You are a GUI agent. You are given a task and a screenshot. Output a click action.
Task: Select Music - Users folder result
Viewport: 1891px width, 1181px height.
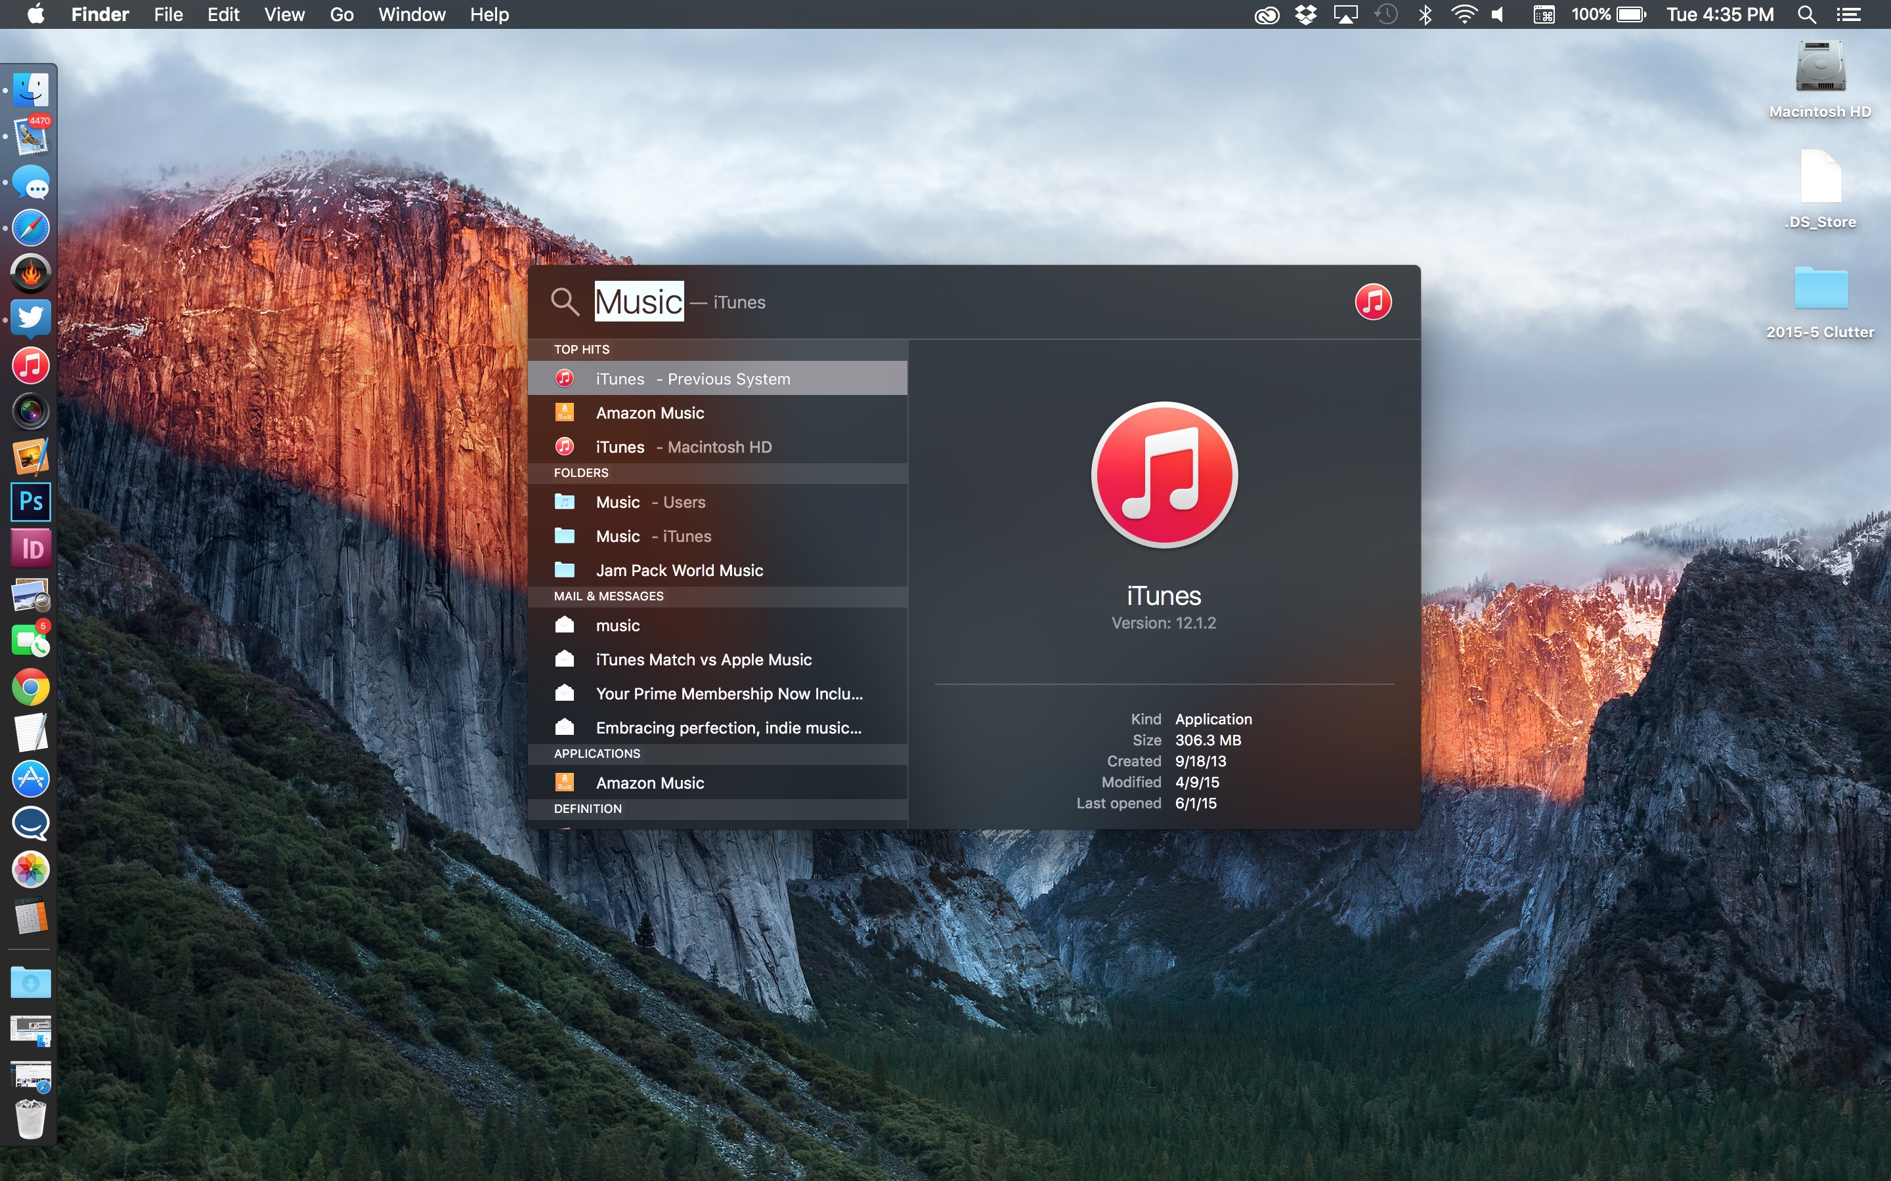tap(717, 502)
